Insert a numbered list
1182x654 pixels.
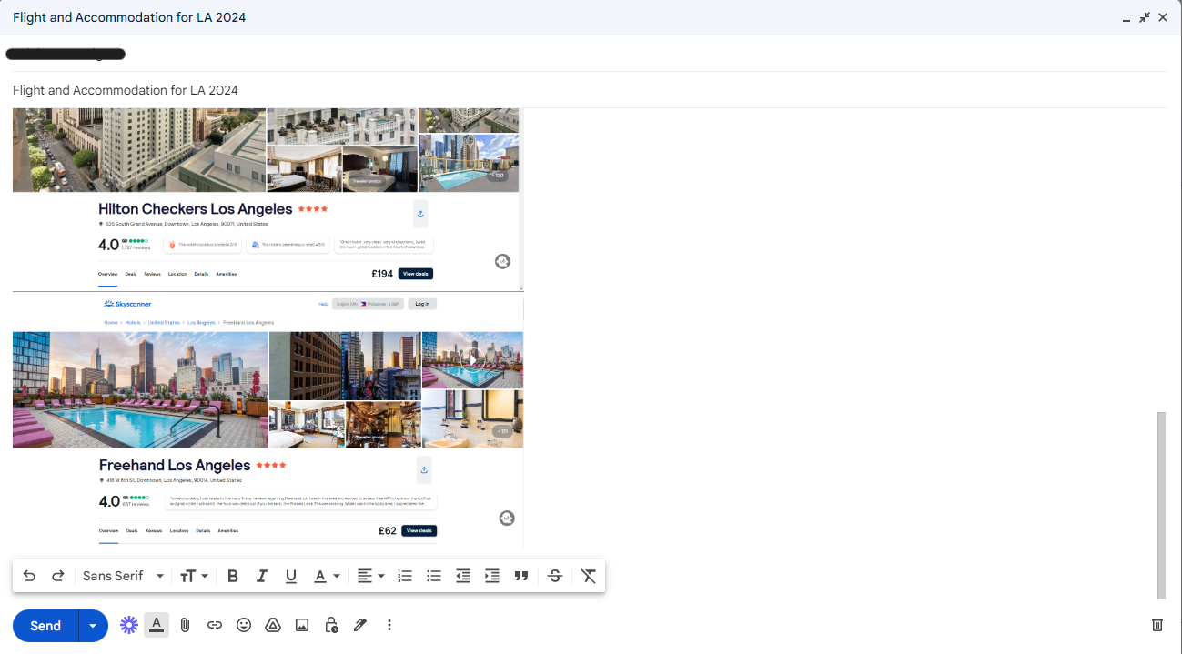(405, 576)
